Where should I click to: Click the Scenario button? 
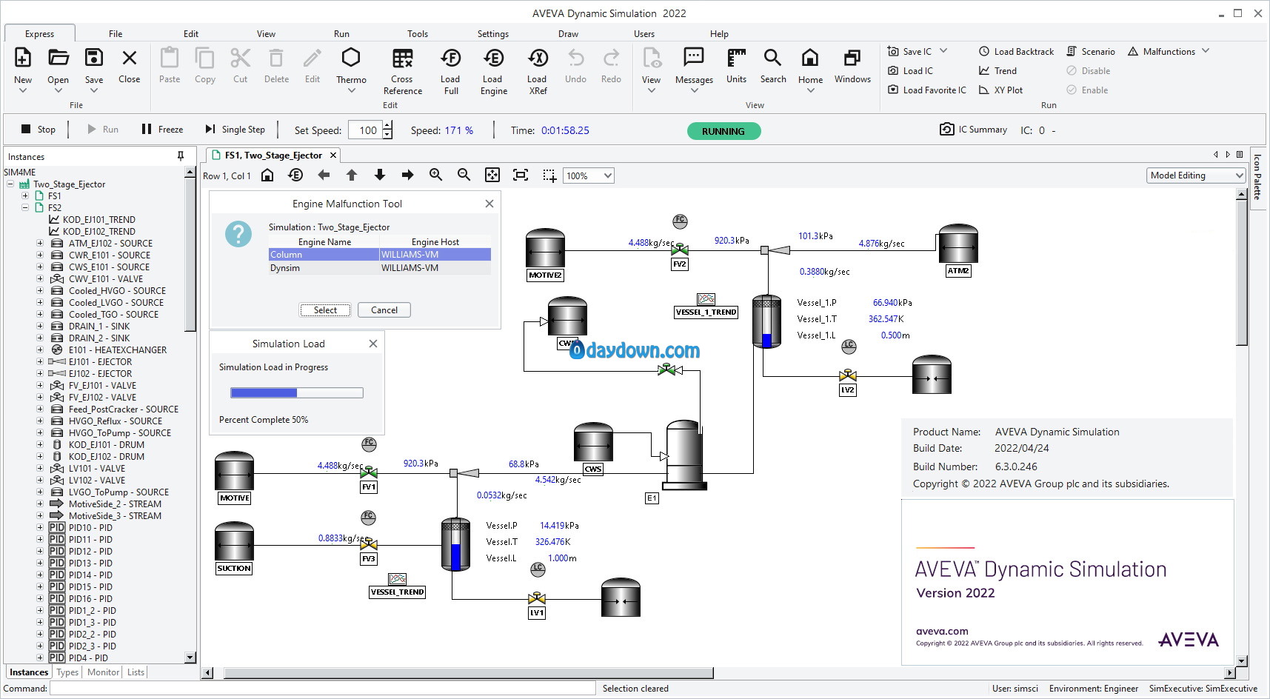(1091, 52)
